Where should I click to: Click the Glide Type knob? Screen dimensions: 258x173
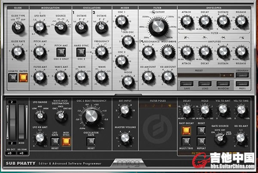[x=18, y=27]
